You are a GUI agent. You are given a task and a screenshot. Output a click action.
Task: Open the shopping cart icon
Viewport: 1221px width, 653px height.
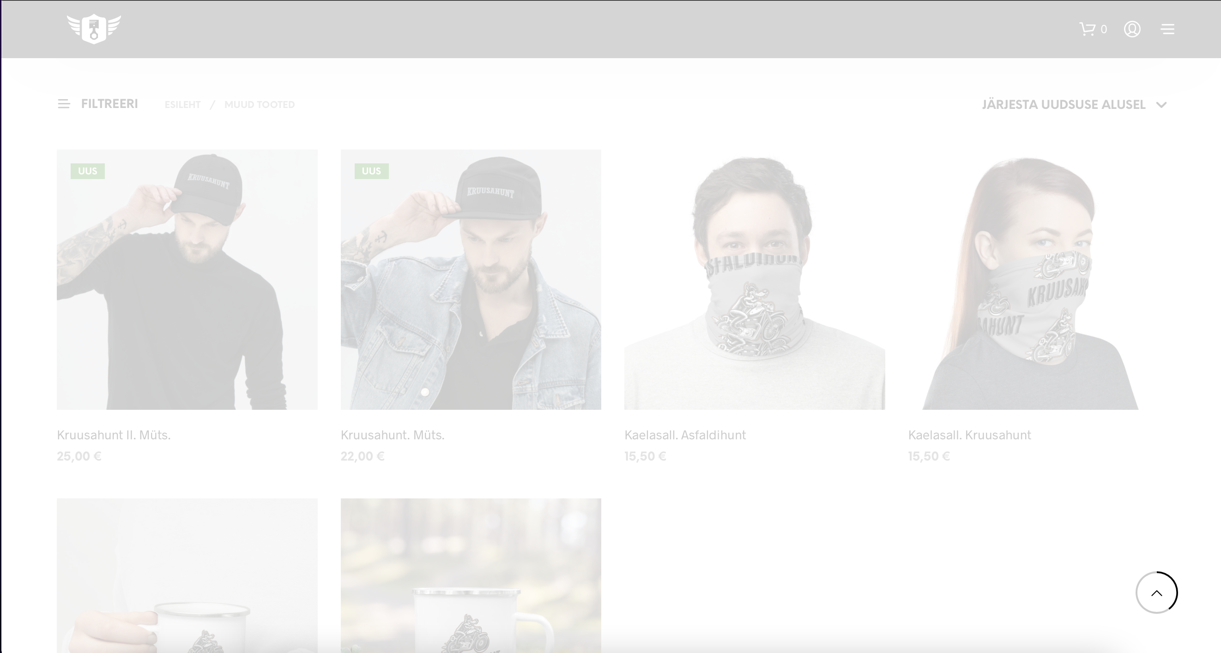pyautogui.click(x=1088, y=29)
